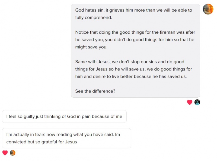This screenshot has height=161, width=217.
Task: Select the "fully comprehend." line
Action: click(93, 17)
